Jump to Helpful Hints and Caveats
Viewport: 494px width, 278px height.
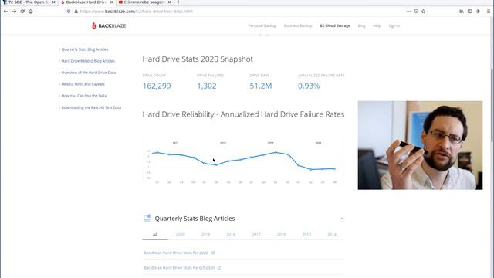click(83, 84)
